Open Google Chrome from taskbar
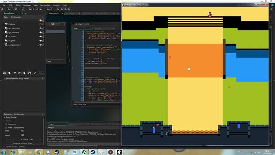 coord(39,152)
